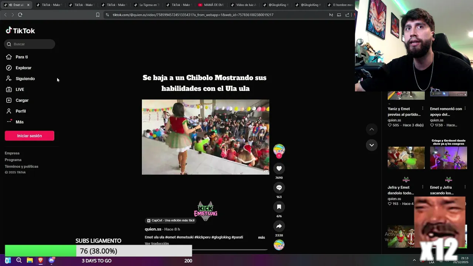Open the quien.ss username under the video
473x266 pixels.
pos(153,229)
